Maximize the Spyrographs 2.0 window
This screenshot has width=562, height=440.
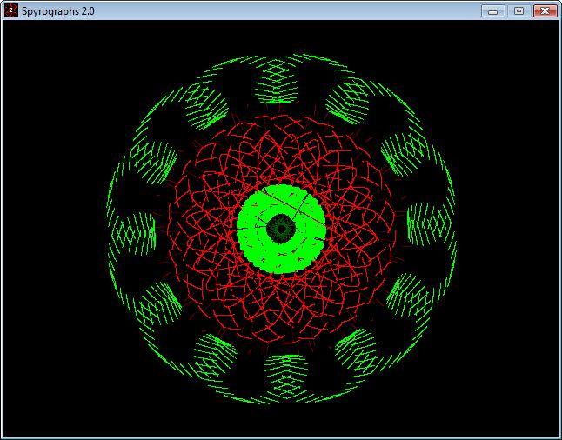(519, 11)
